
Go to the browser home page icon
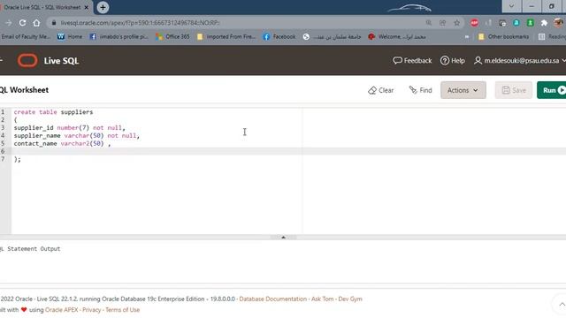coord(36,23)
